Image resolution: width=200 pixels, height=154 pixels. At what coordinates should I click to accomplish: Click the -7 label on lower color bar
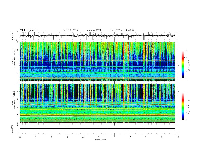186,120
